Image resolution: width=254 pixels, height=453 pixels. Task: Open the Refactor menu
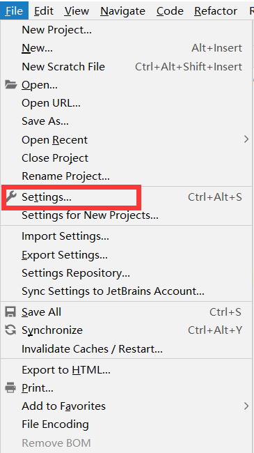(216, 11)
